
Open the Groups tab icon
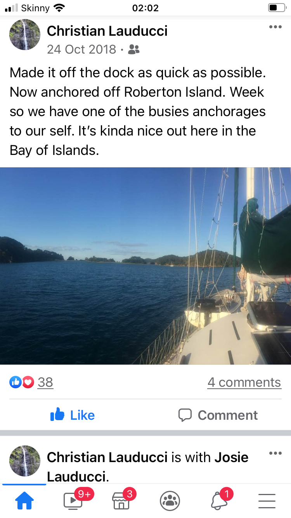point(170,501)
